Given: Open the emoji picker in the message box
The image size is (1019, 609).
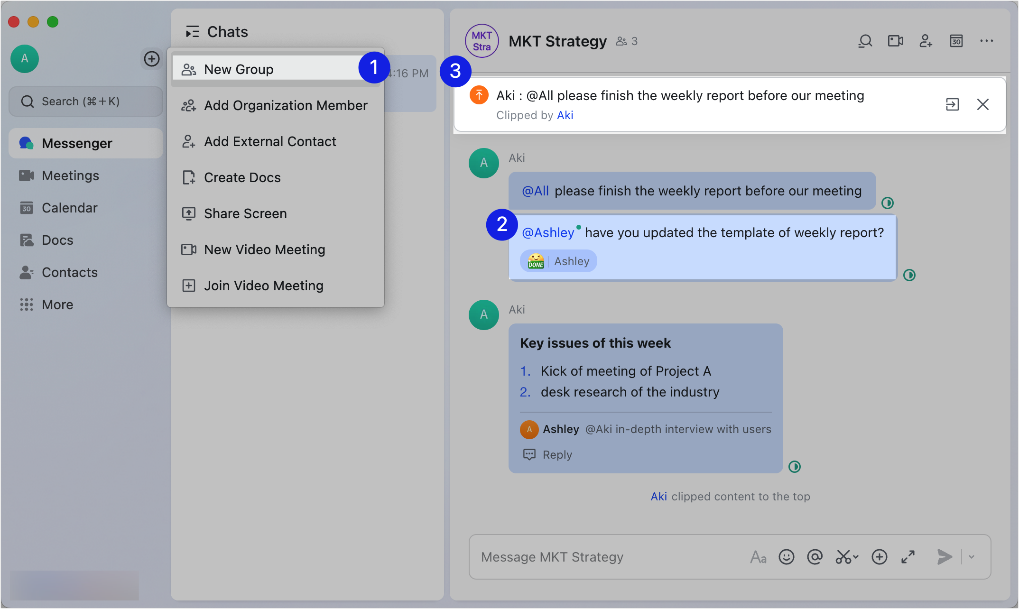Looking at the screenshot, I should click(x=786, y=557).
